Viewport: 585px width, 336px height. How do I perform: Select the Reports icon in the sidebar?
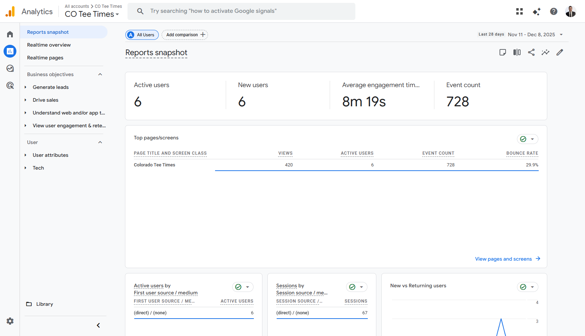point(10,51)
